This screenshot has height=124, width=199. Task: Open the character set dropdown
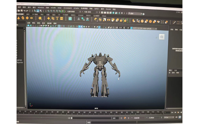point(140,118)
